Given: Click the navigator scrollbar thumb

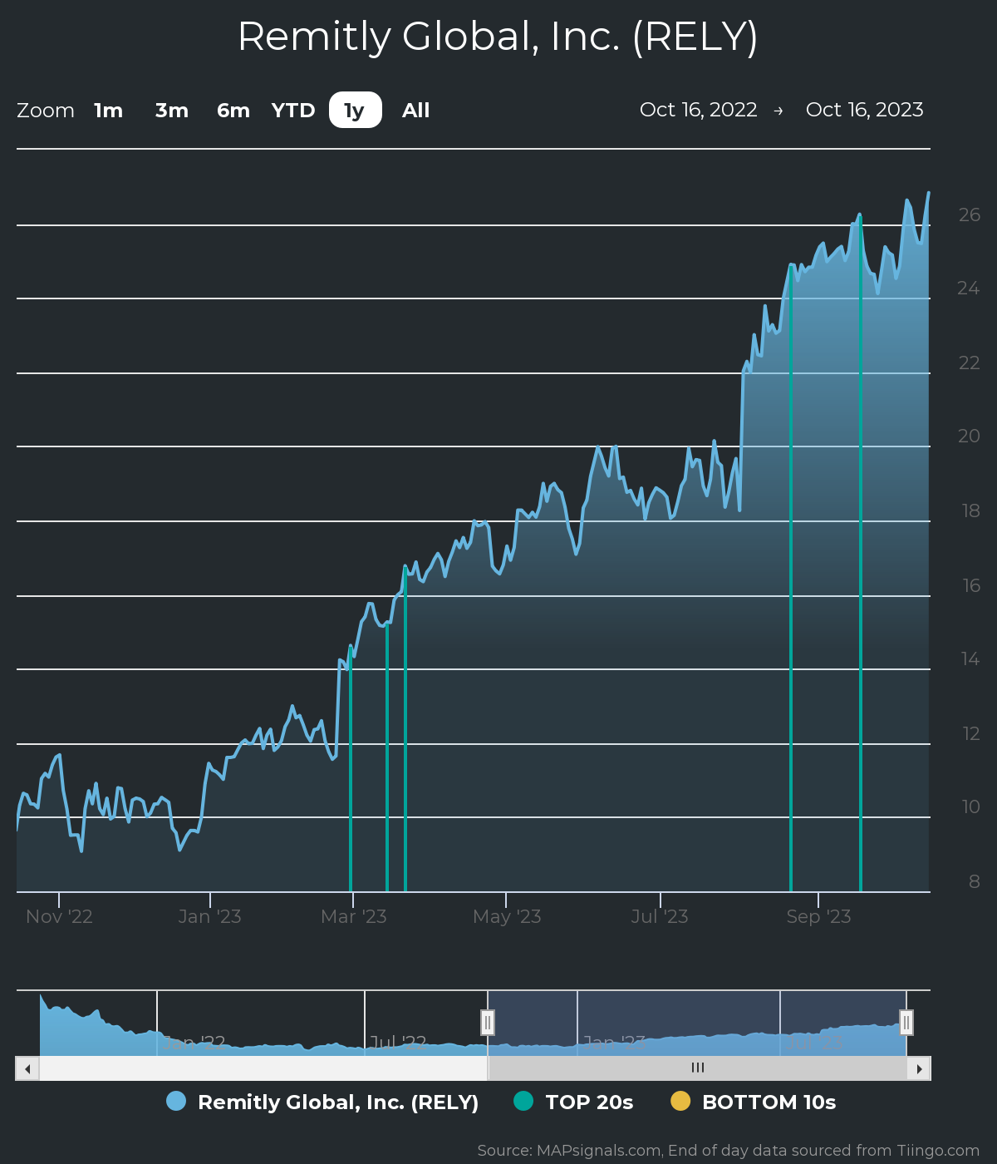Looking at the screenshot, I should [697, 1068].
